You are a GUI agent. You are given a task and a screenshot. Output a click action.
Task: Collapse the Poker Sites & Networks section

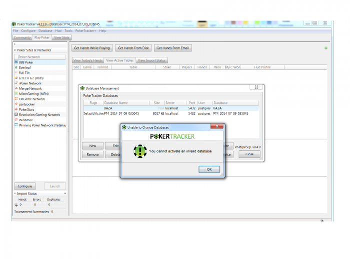[15, 50]
